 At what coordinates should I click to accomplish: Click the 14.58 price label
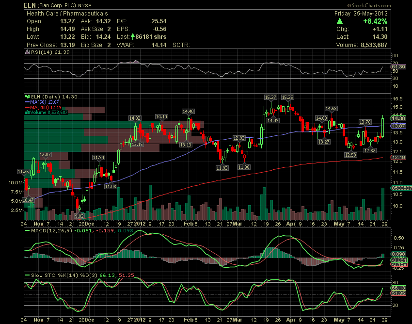[331, 108]
